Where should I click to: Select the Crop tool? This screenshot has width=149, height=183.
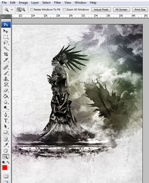pyautogui.click(x=6, y=54)
